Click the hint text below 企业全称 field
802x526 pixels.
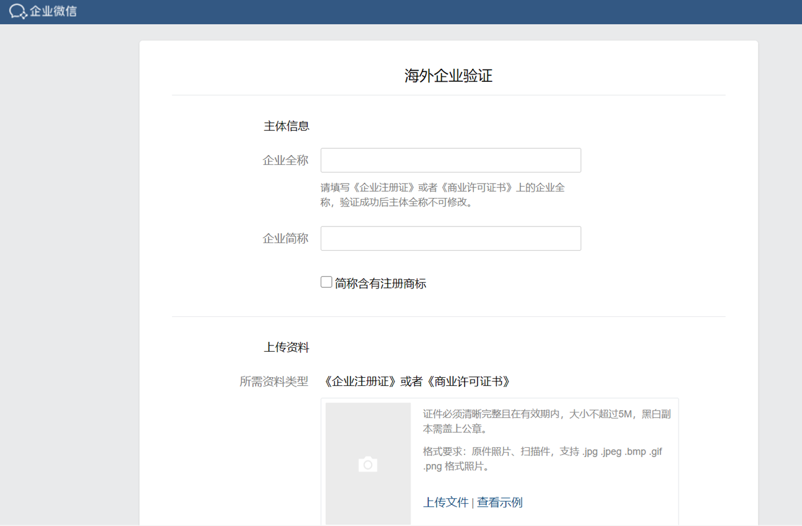(442, 195)
